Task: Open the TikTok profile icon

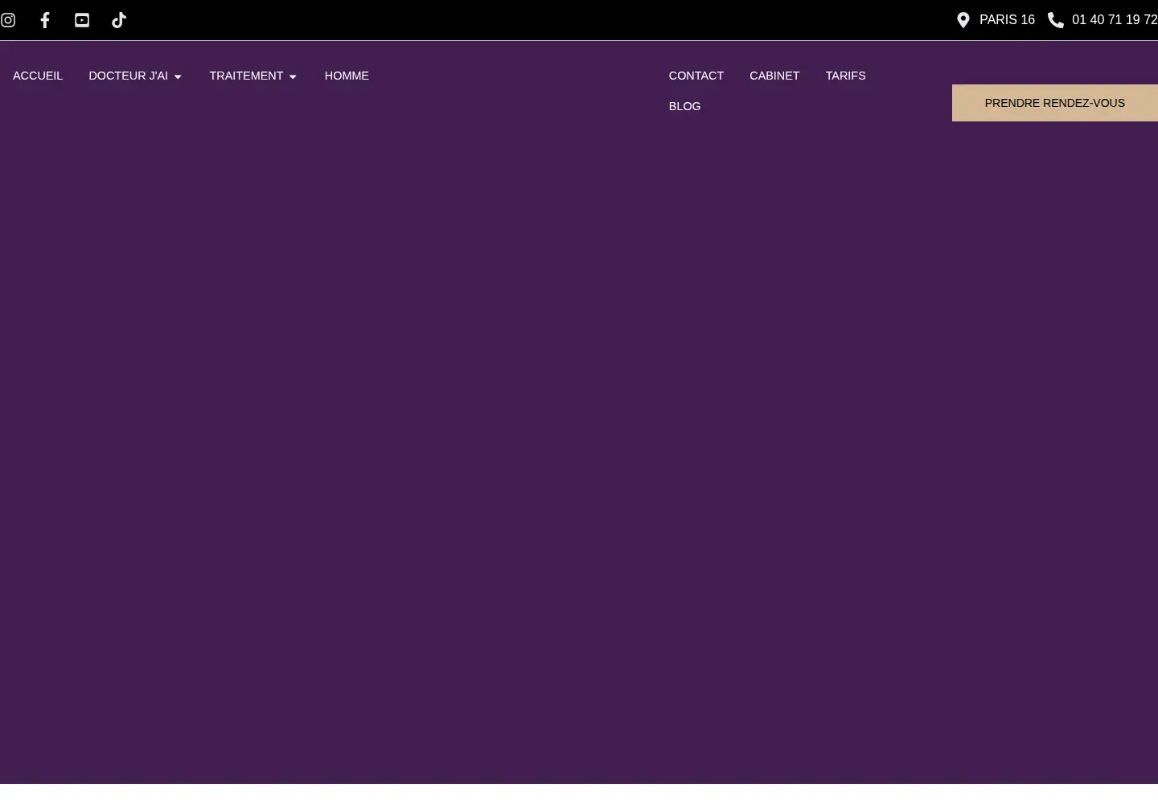Action: click(119, 20)
